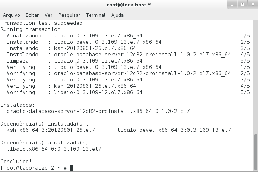Click the root@localhost:~ title bar
This screenshot has width=258, height=172.
pyautogui.click(x=129, y=5)
